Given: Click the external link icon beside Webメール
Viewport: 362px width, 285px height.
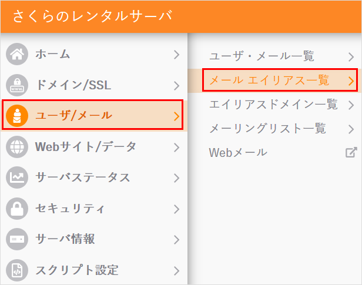Looking at the screenshot, I should [x=351, y=153].
